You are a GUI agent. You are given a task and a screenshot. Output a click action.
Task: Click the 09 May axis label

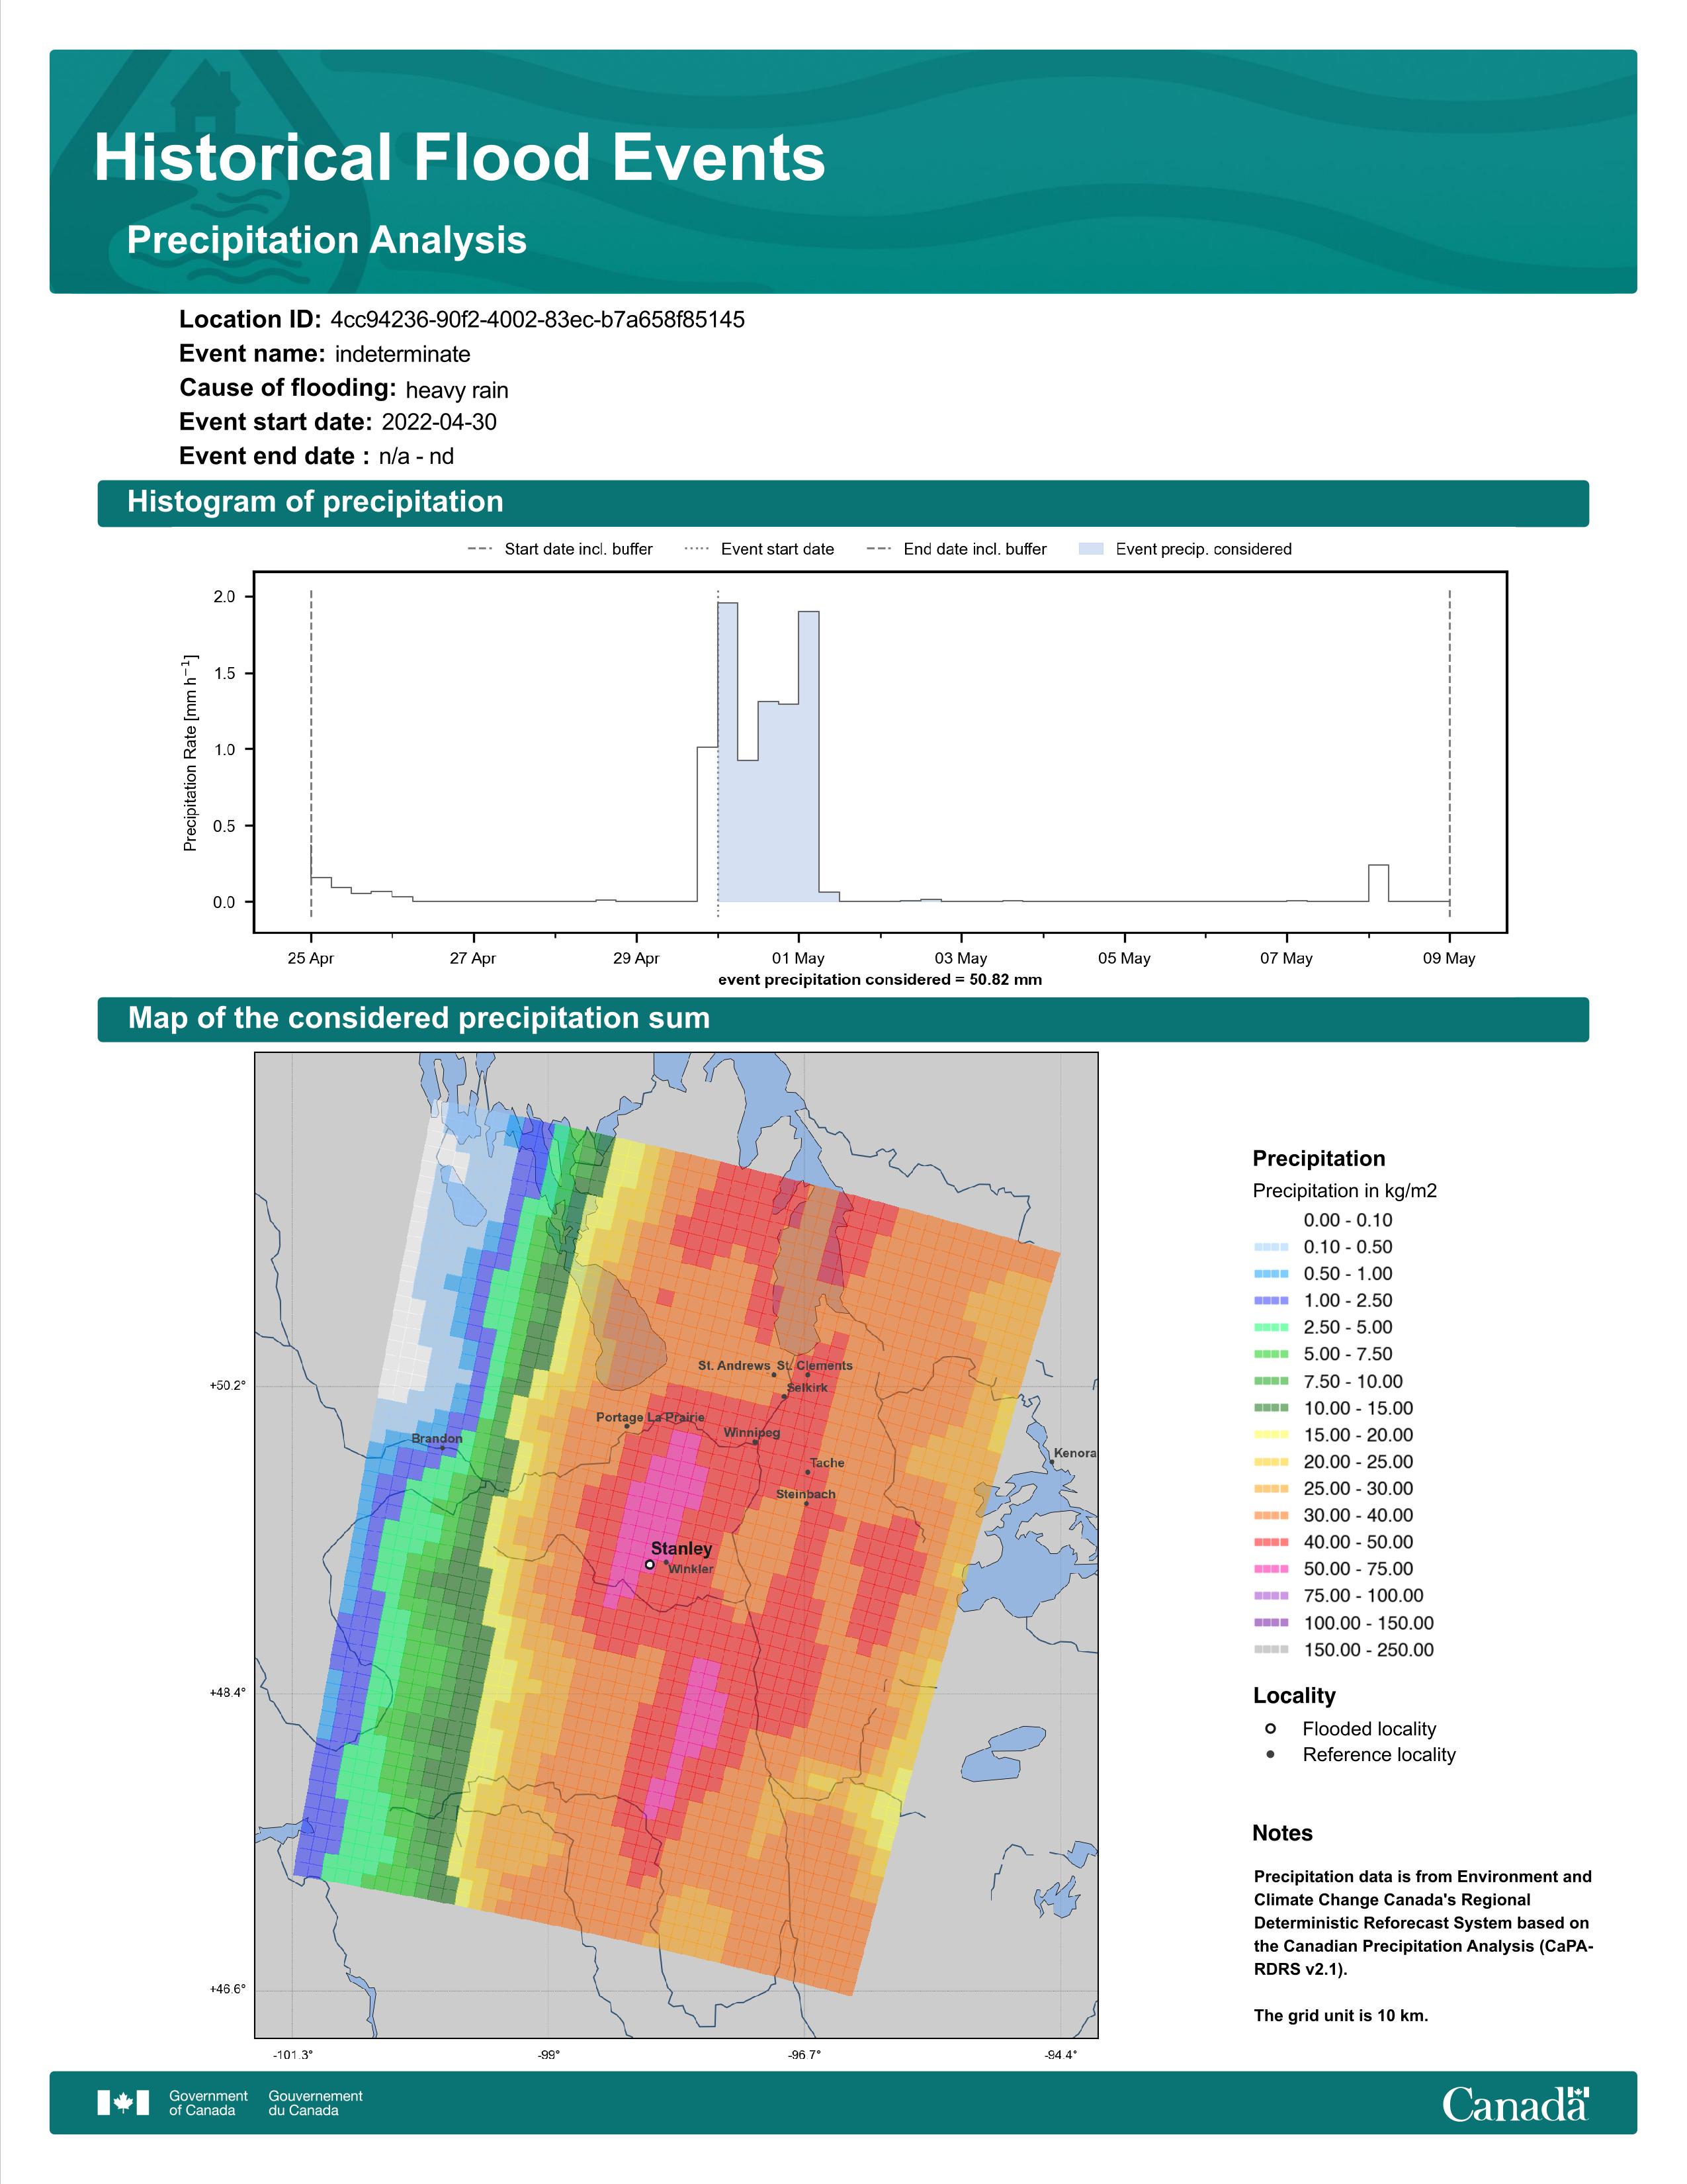coord(1449,958)
